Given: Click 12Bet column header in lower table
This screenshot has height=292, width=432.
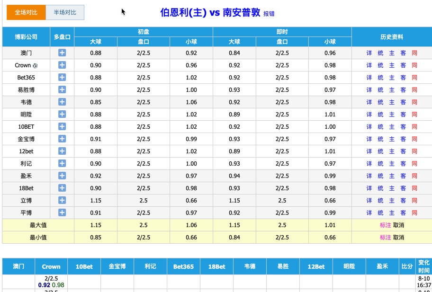Looking at the screenshot, I should [x=316, y=266].
